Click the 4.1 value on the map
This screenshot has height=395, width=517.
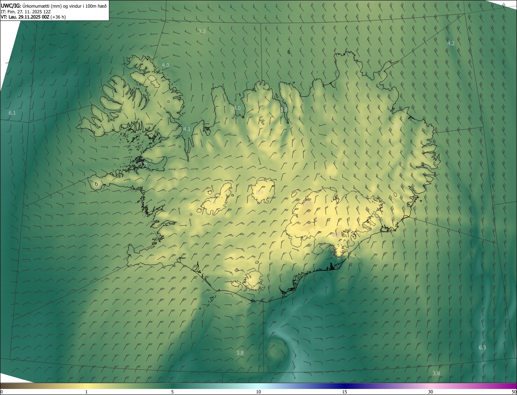pos(187,129)
